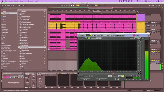Toggle the green spectrum enable button in SPAN
The height and width of the screenshot is (92, 164).
89,38
